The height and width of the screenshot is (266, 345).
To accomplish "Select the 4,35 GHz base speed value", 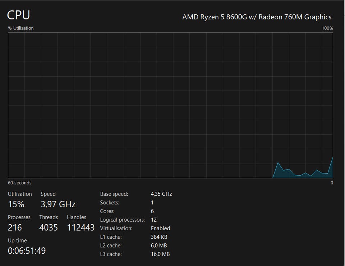I will [x=161, y=194].
